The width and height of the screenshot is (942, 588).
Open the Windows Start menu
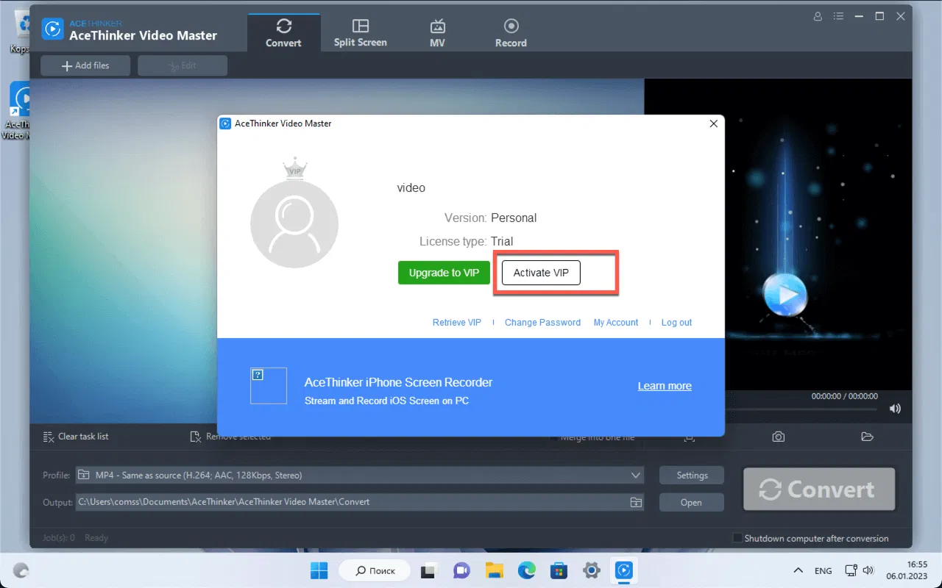tap(319, 570)
